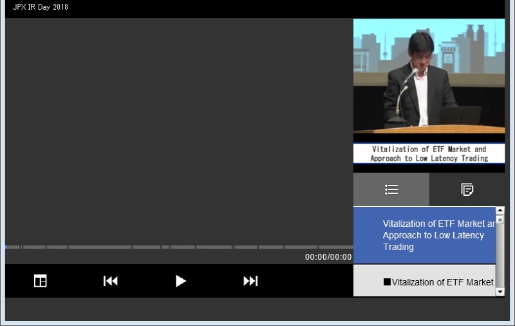Click the first segment of the timeline
Viewport: 515px width, 326px height.
pos(14,247)
